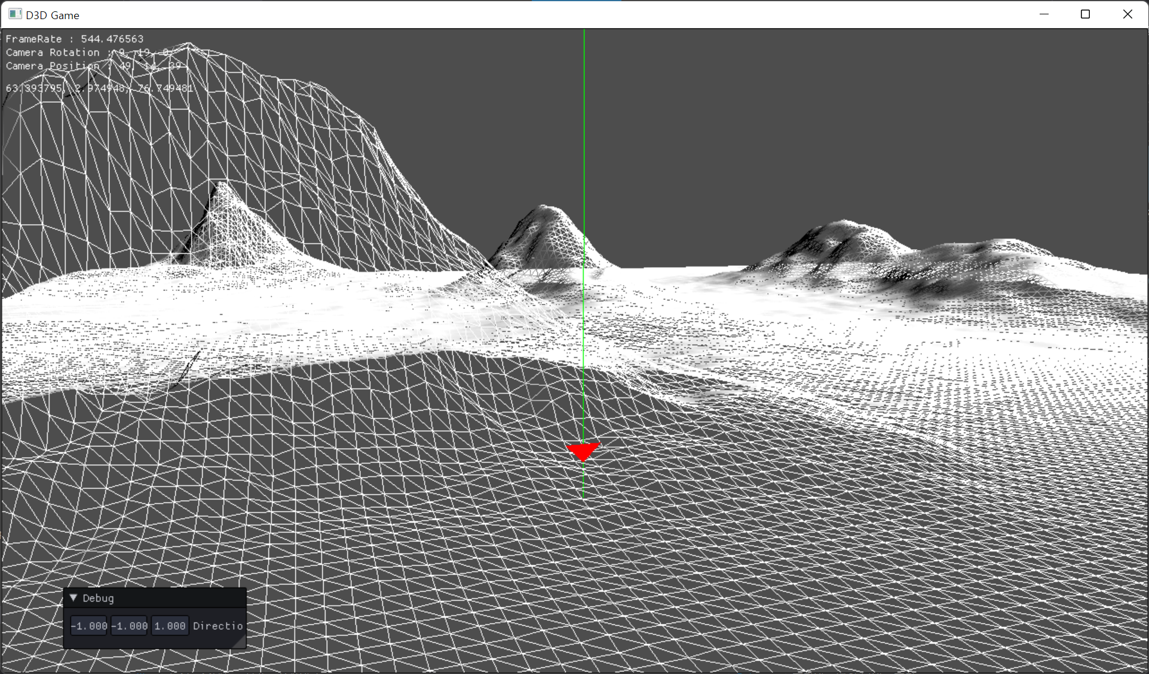
Task: Close the D3D Game window
Action: click(1127, 14)
